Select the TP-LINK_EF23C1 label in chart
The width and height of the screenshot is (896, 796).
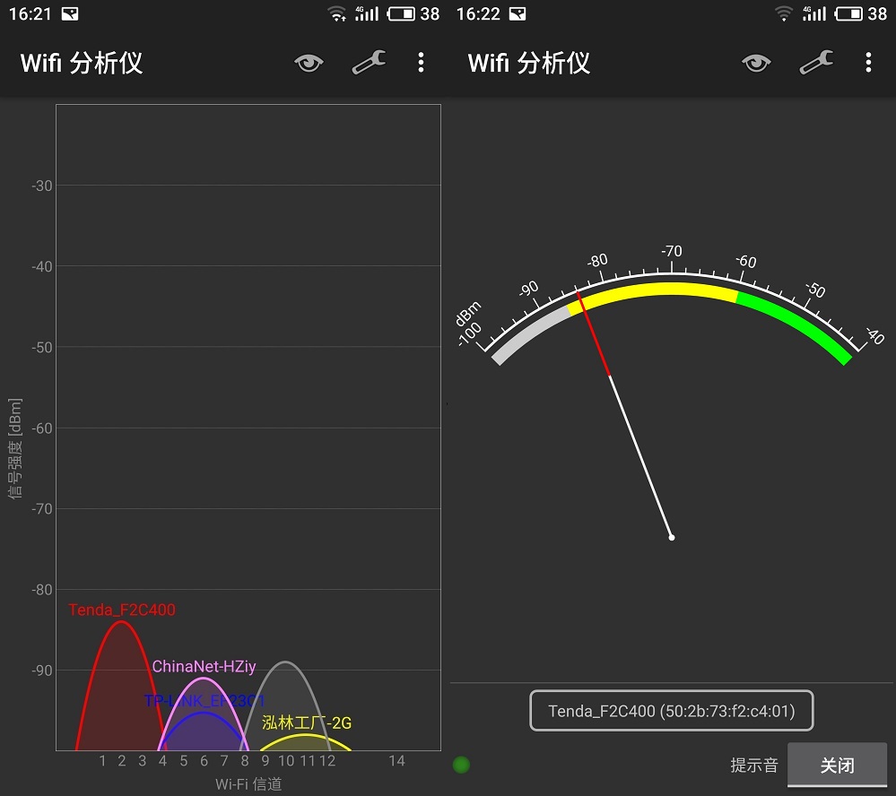click(204, 701)
